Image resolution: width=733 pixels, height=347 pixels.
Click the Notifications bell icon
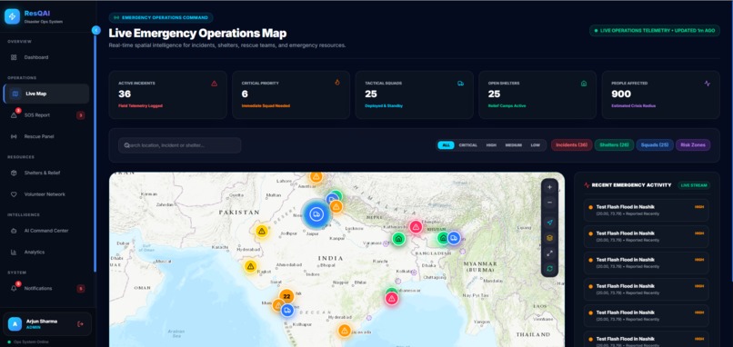[x=14, y=289]
